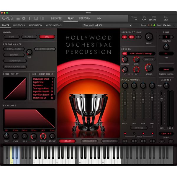This screenshot has width=177, height=177.
Task: Adjust the Portamento Time knob
Action: 29,52
